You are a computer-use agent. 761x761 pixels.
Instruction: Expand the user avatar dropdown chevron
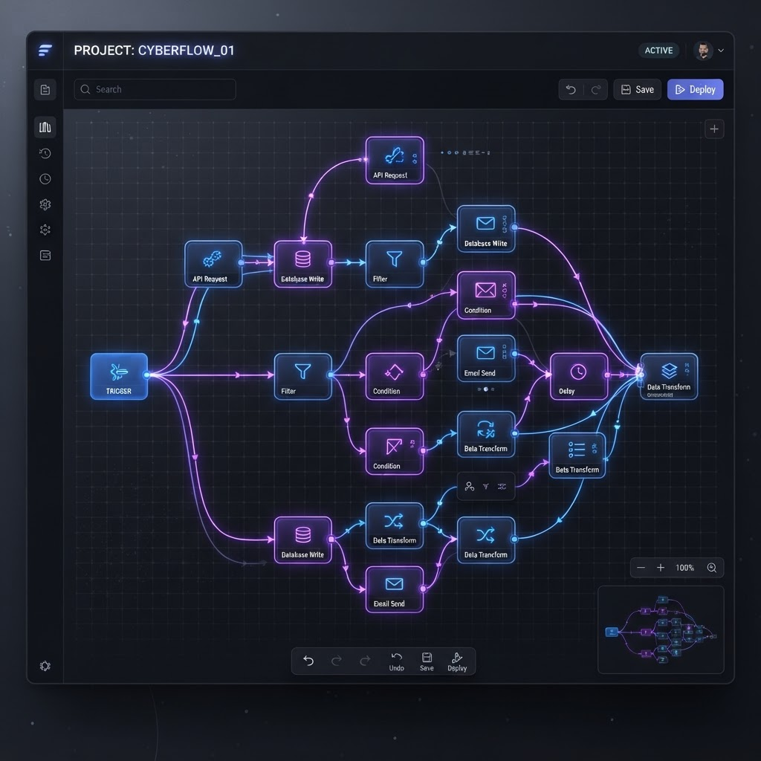(721, 51)
